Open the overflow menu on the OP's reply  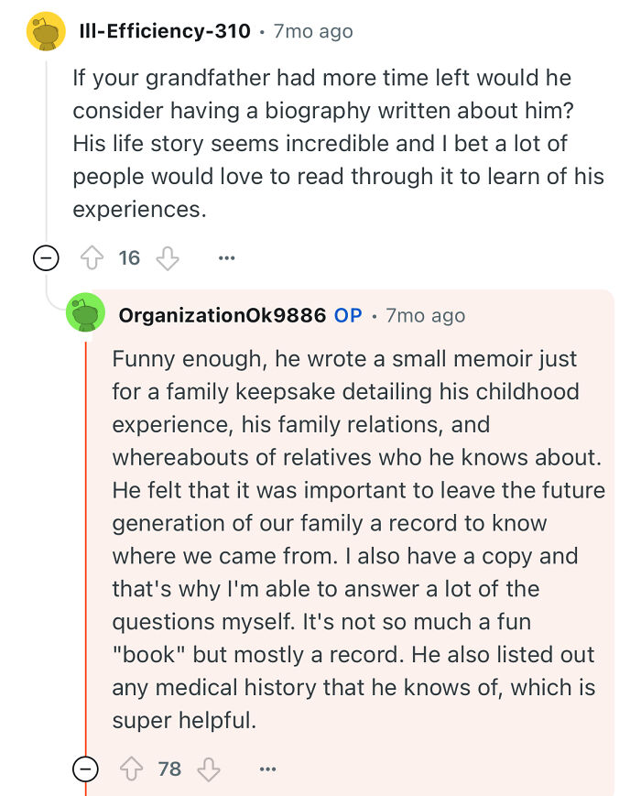pyautogui.click(x=266, y=769)
